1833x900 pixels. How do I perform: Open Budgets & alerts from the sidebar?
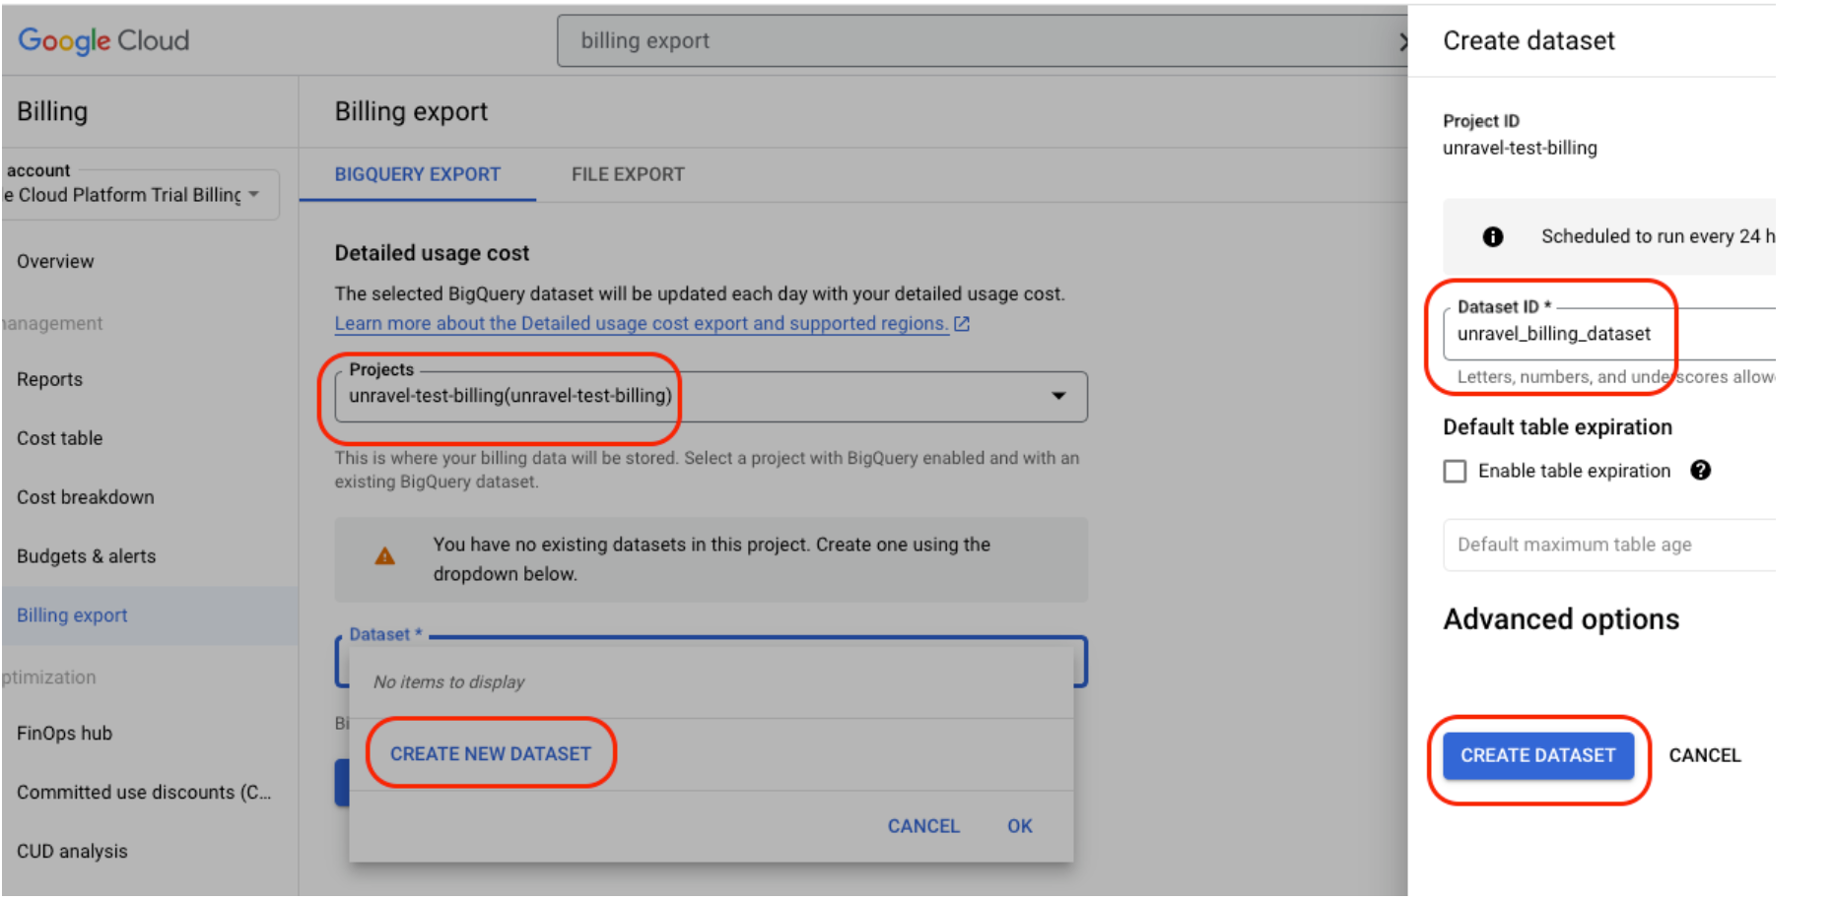[86, 555]
